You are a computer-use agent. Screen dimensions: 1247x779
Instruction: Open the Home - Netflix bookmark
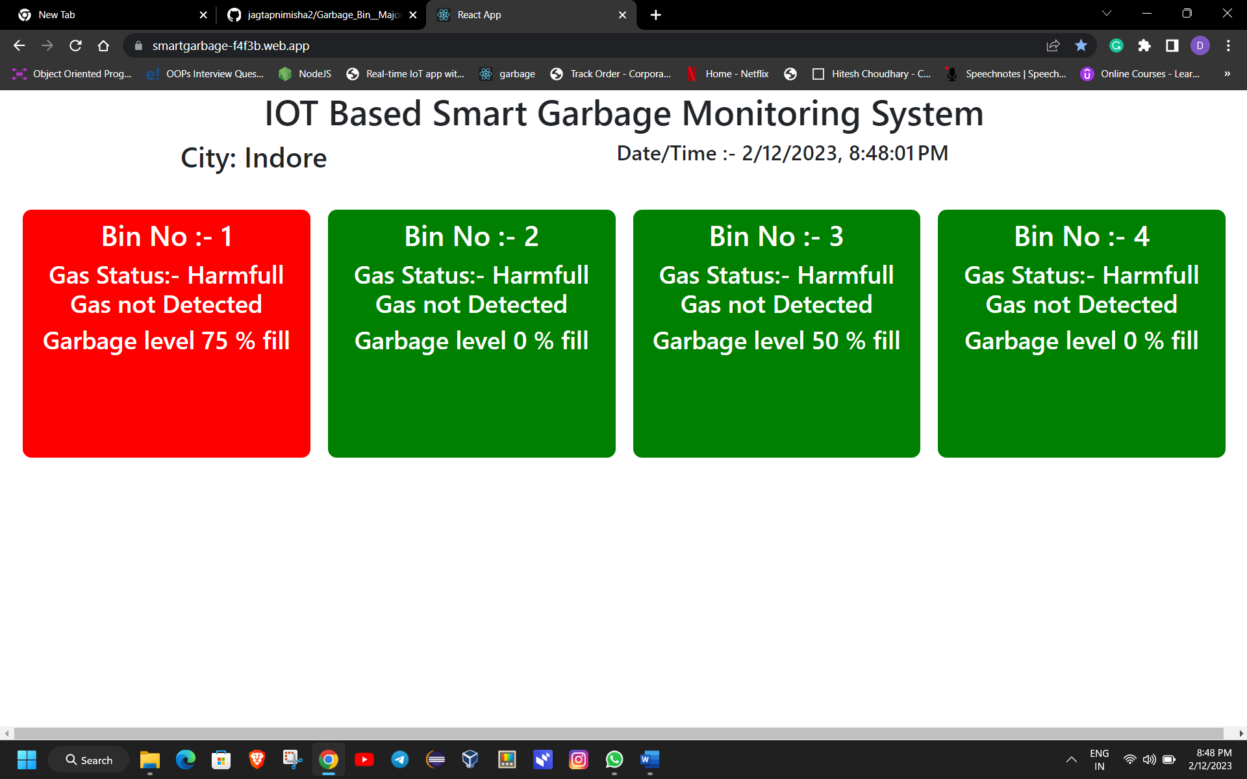click(x=736, y=73)
